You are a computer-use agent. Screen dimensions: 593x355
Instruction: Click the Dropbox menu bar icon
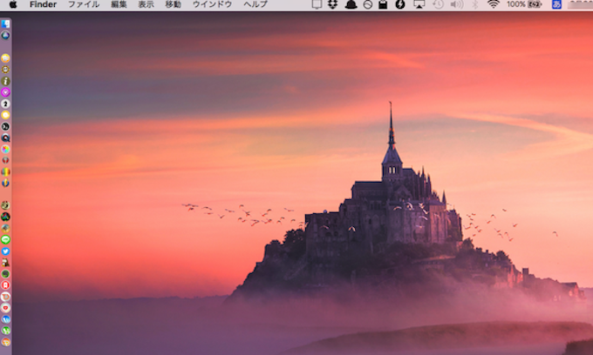point(332,5)
